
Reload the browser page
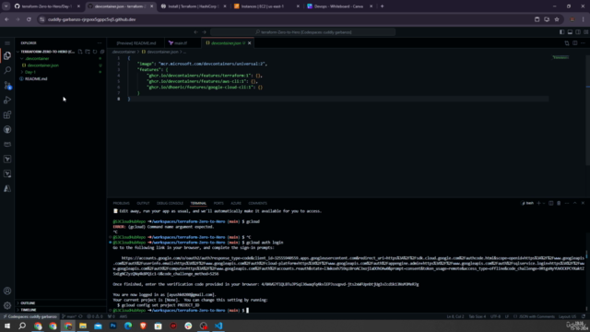(29, 19)
